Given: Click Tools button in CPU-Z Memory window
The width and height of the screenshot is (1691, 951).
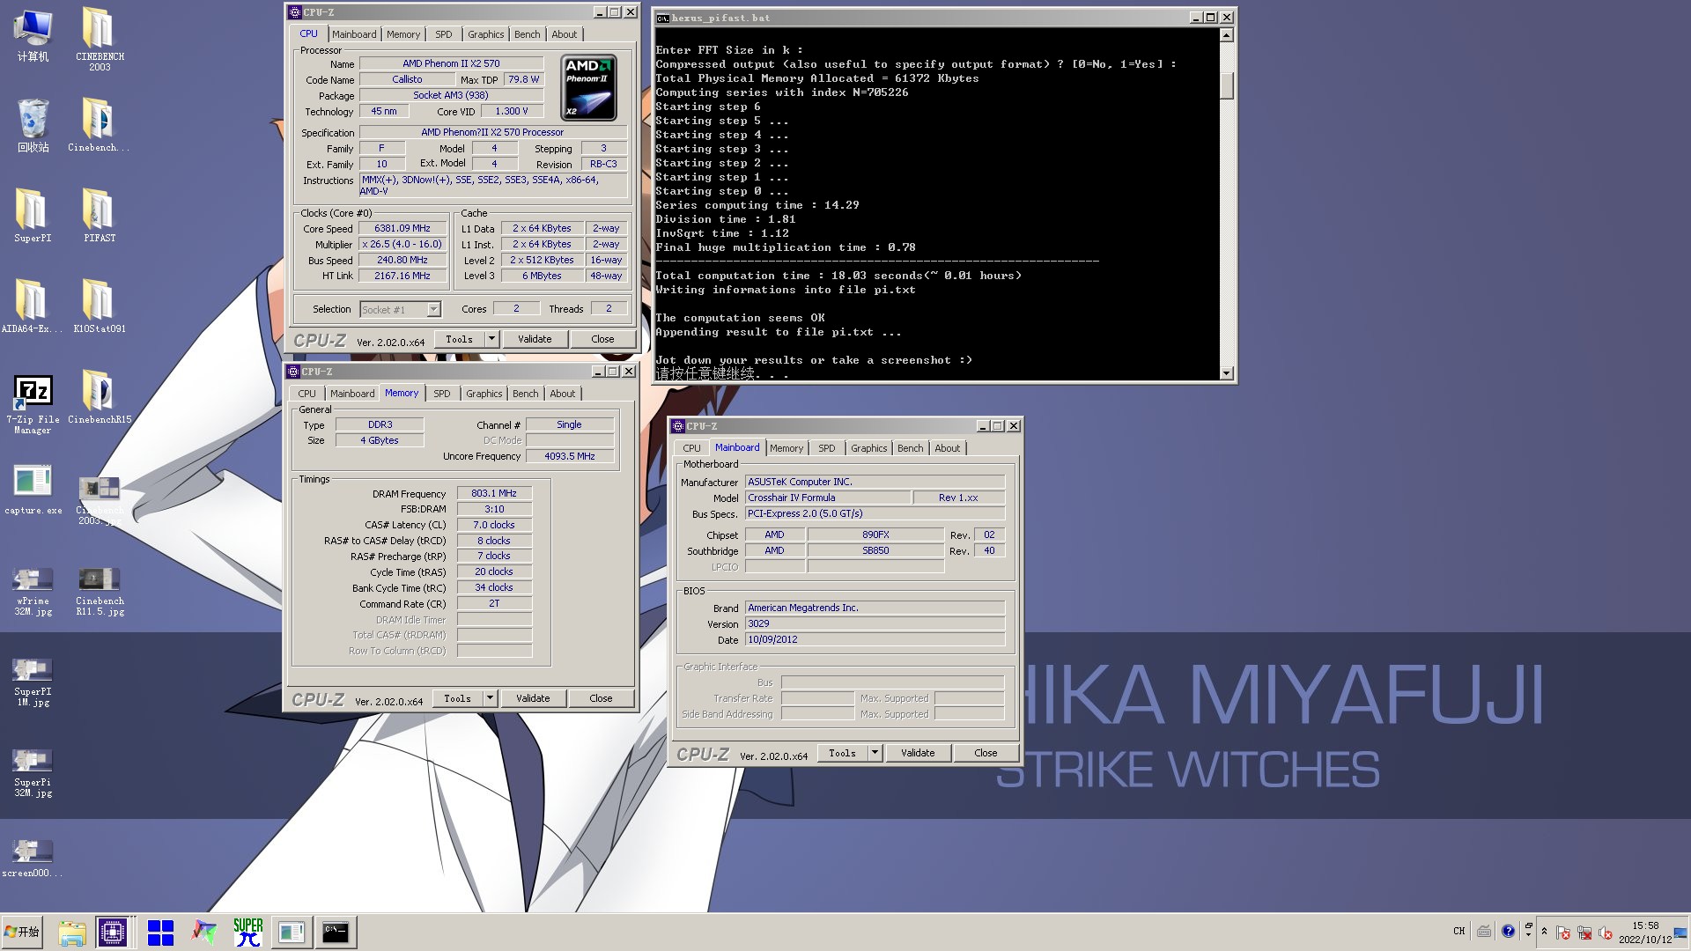Looking at the screenshot, I should coord(458,698).
